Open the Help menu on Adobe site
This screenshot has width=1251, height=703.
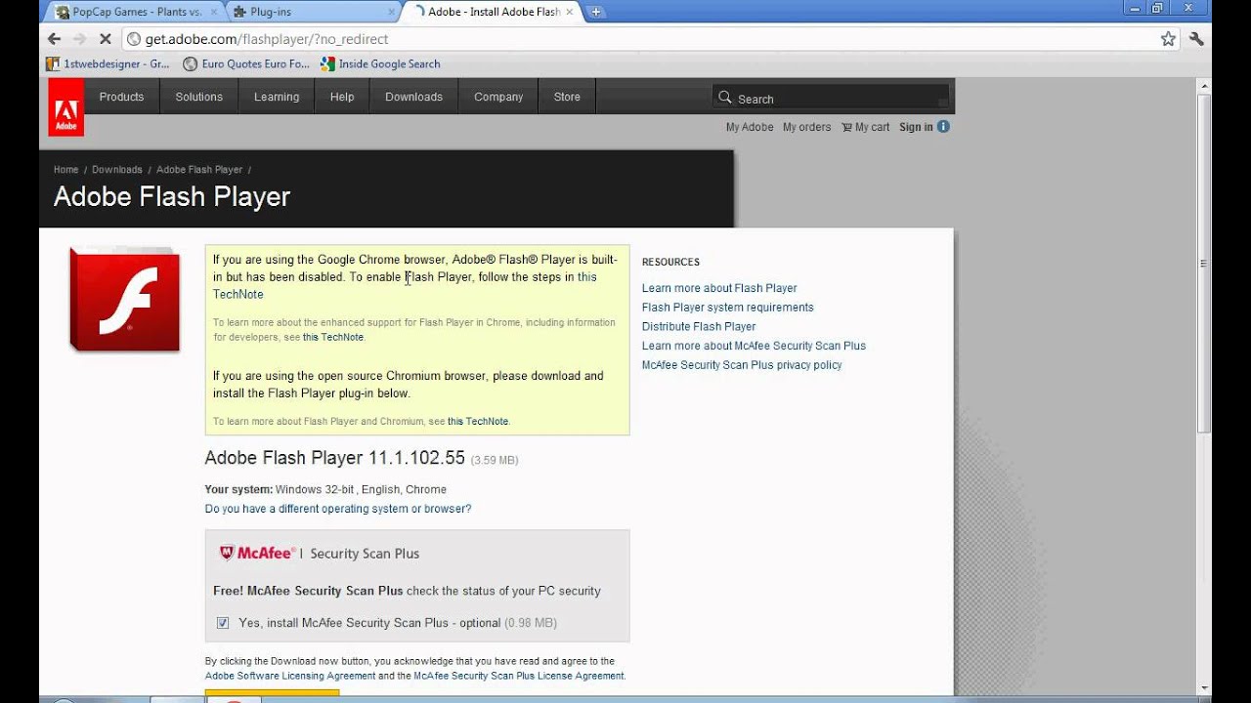pos(342,97)
